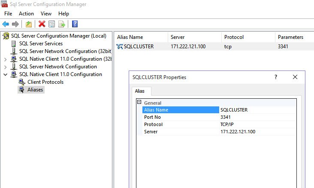The width and height of the screenshot is (314, 188).
Task: Open the Action menu
Action: (x=26, y=14)
